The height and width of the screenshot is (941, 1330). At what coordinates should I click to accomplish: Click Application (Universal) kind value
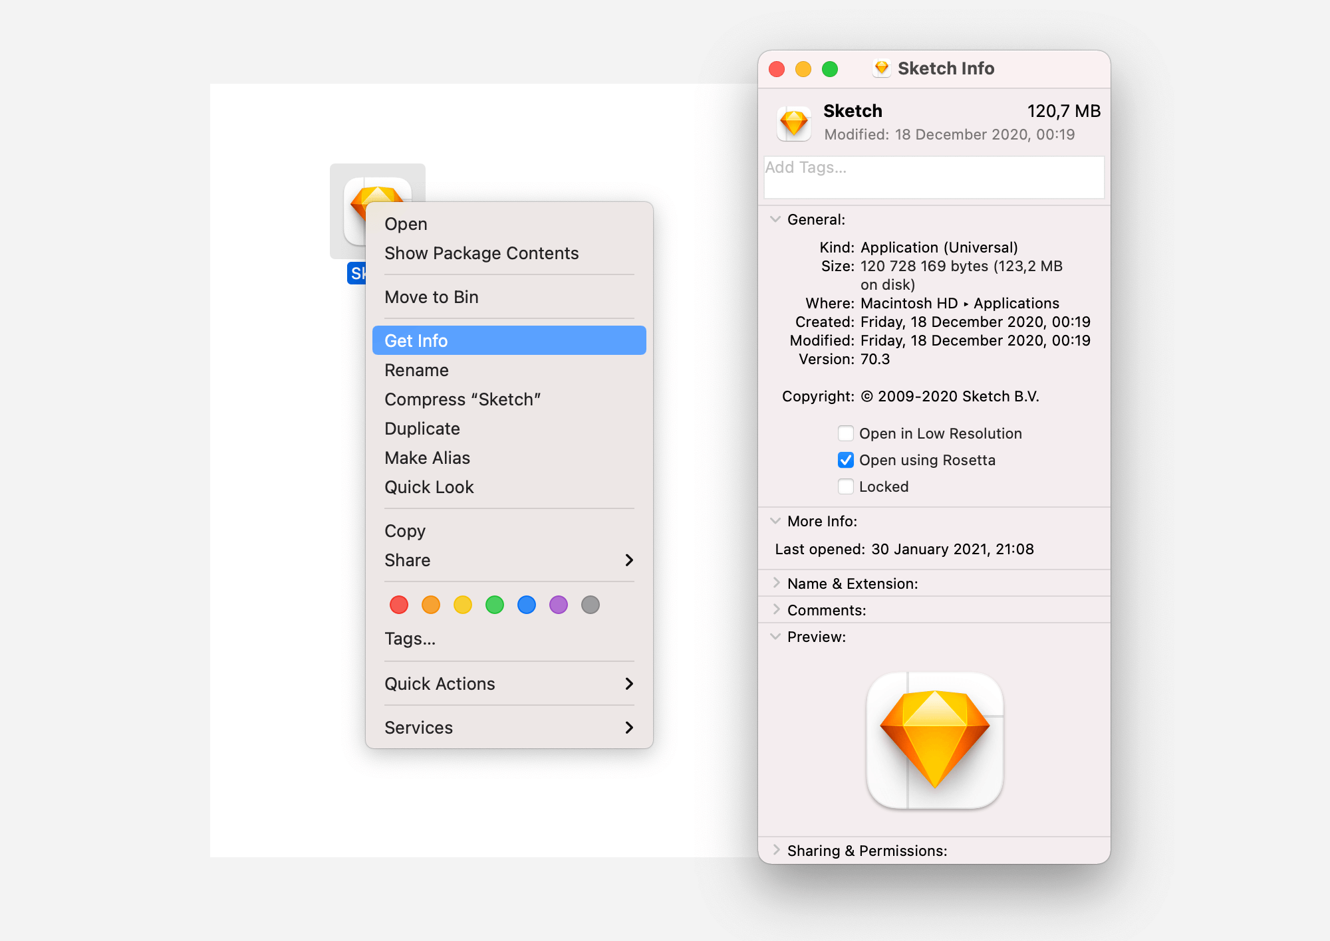click(939, 248)
